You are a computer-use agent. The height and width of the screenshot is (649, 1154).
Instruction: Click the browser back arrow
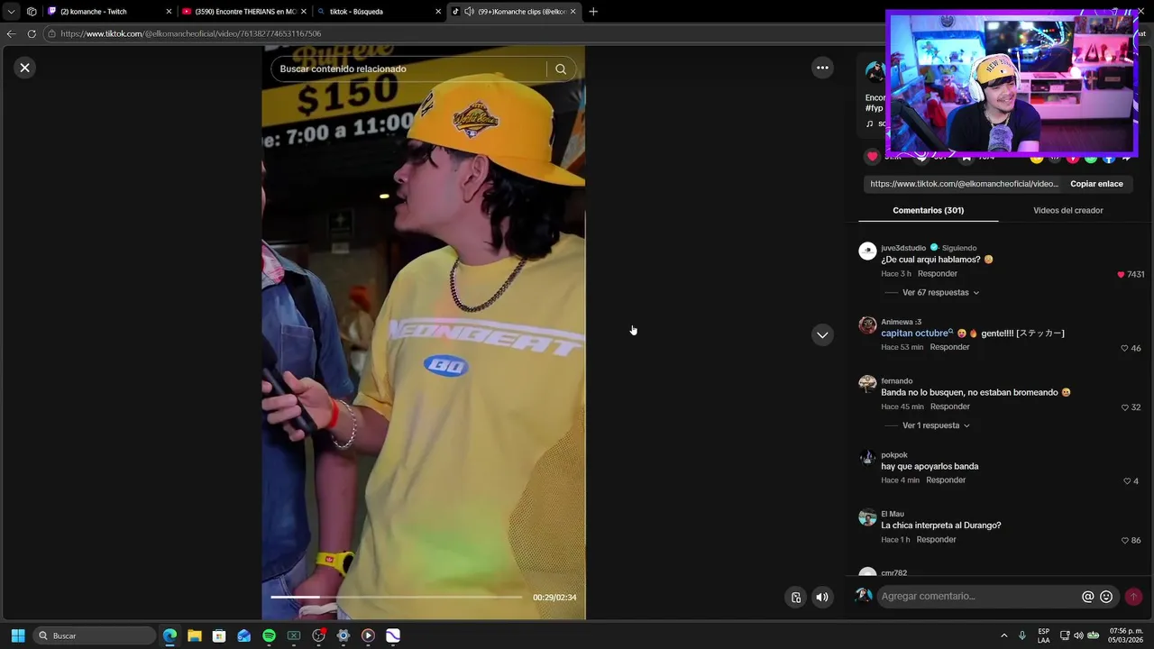(x=11, y=33)
